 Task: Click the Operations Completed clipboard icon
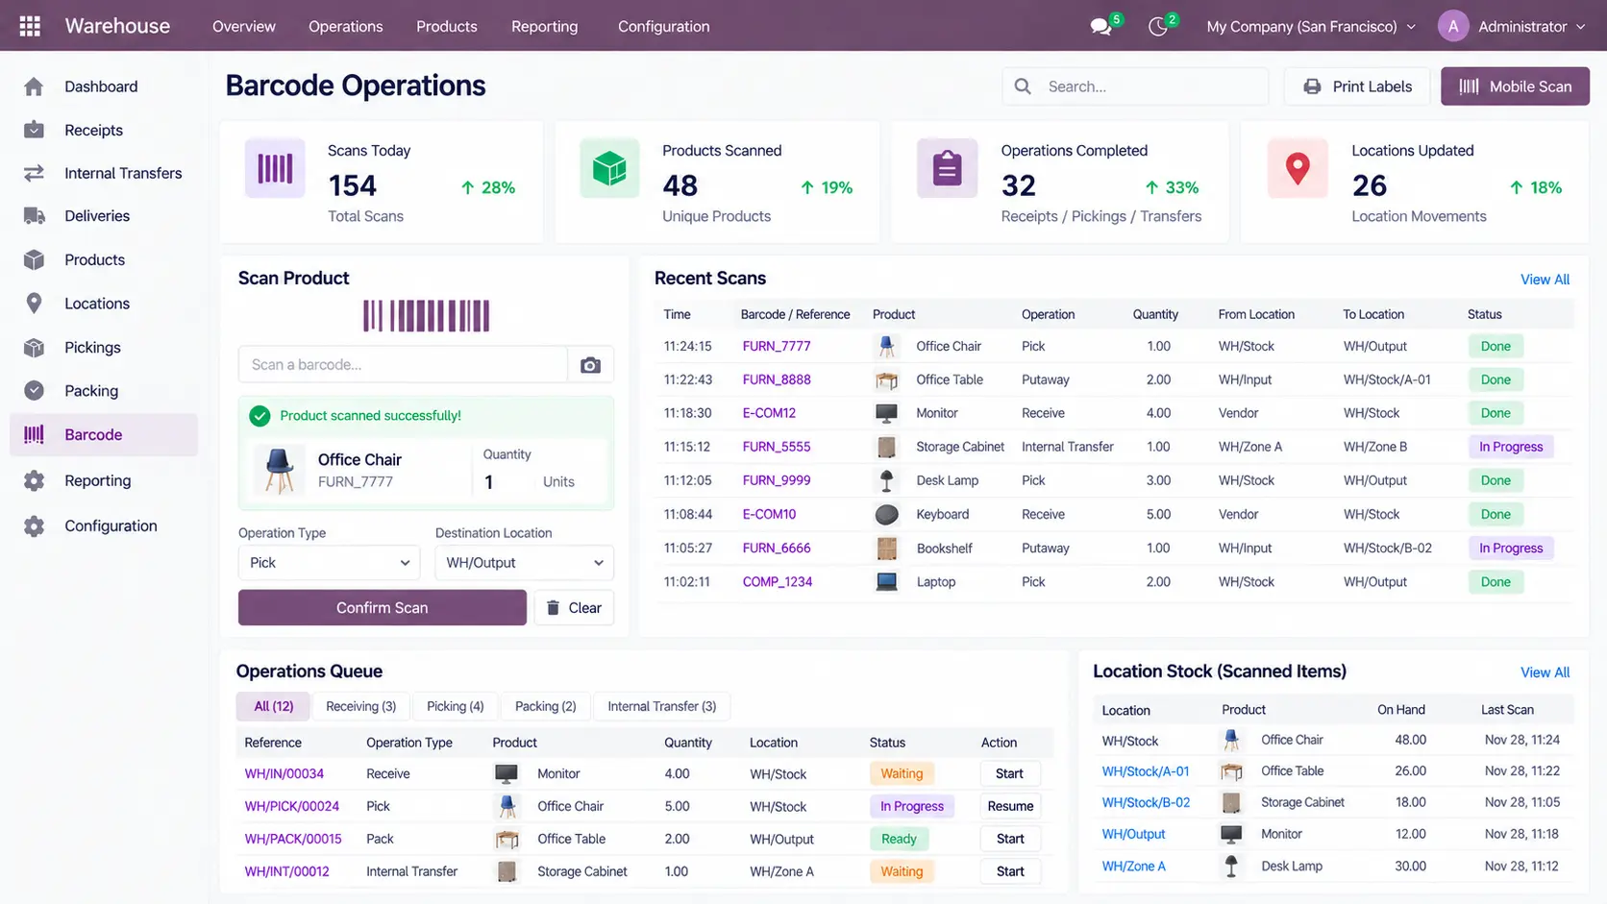[x=947, y=168]
